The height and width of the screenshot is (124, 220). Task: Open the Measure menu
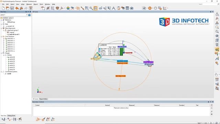[29, 4]
